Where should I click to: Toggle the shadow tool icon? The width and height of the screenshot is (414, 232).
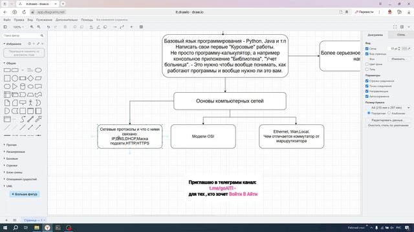pyautogui.click(x=105, y=27)
